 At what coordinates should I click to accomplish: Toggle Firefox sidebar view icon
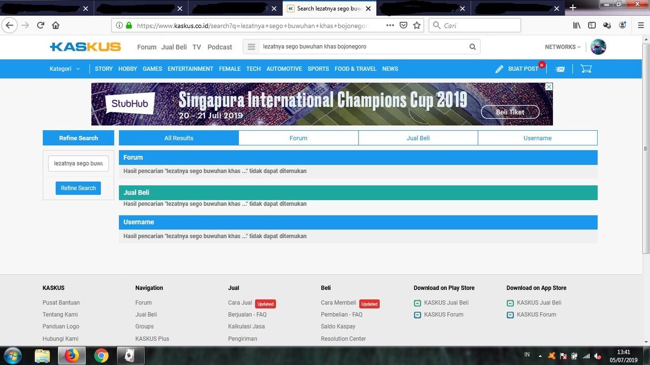coord(592,25)
